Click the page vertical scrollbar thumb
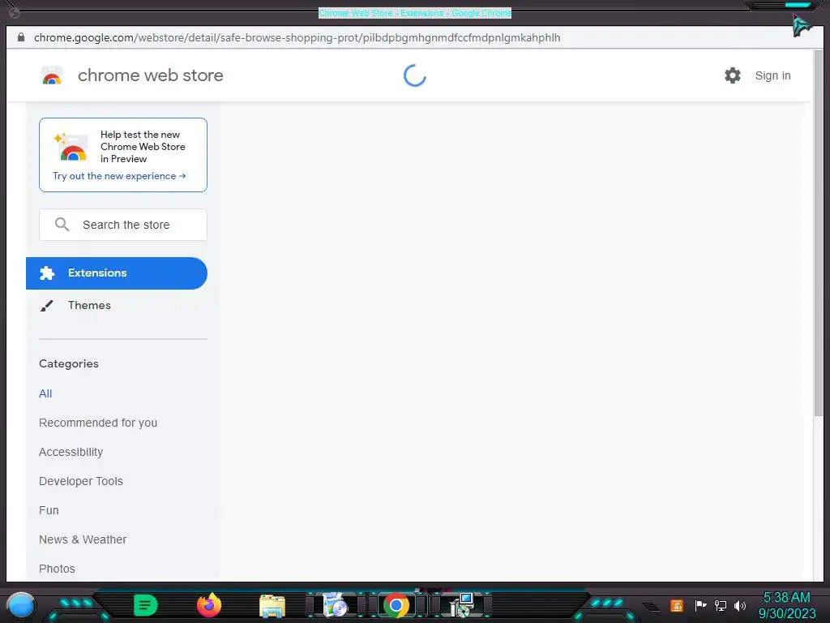Viewport: 830px width, 623px height. click(819, 233)
